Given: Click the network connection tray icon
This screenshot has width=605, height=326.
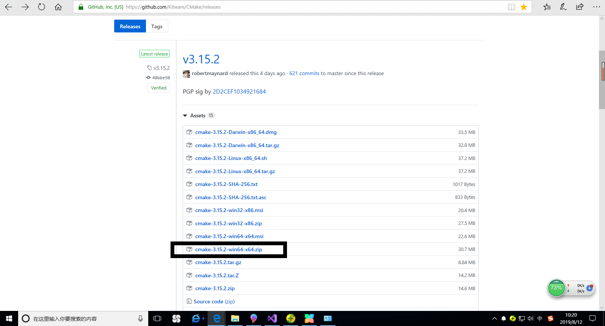Looking at the screenshot, I should click(x=522, y=318).
